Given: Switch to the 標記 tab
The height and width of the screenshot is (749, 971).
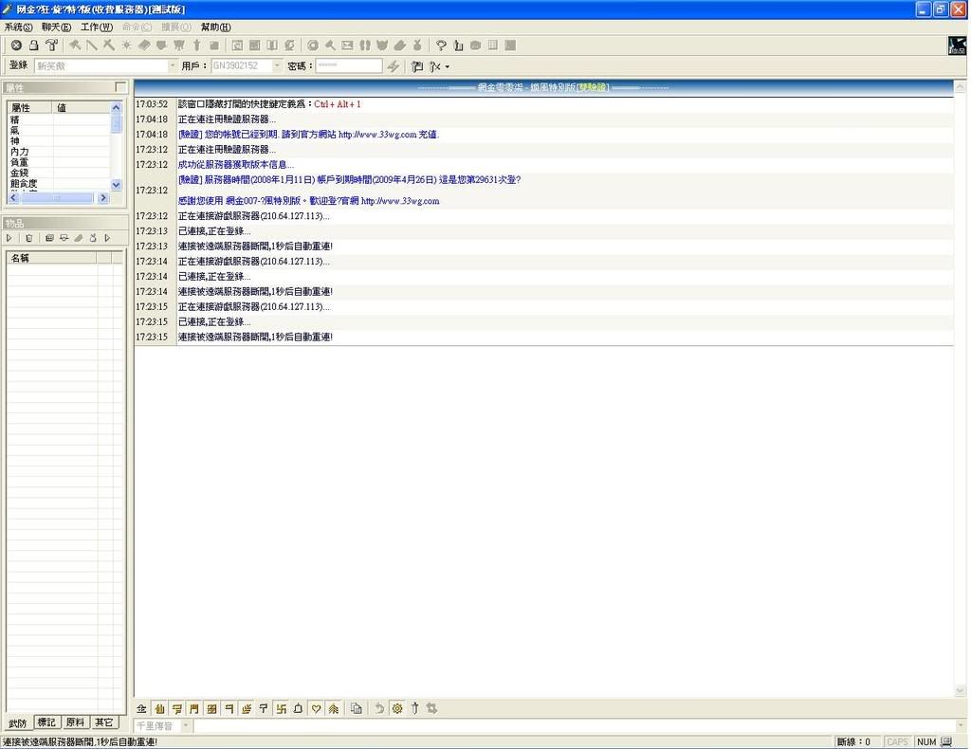Looking at the screenshot, I should point(46,722).
